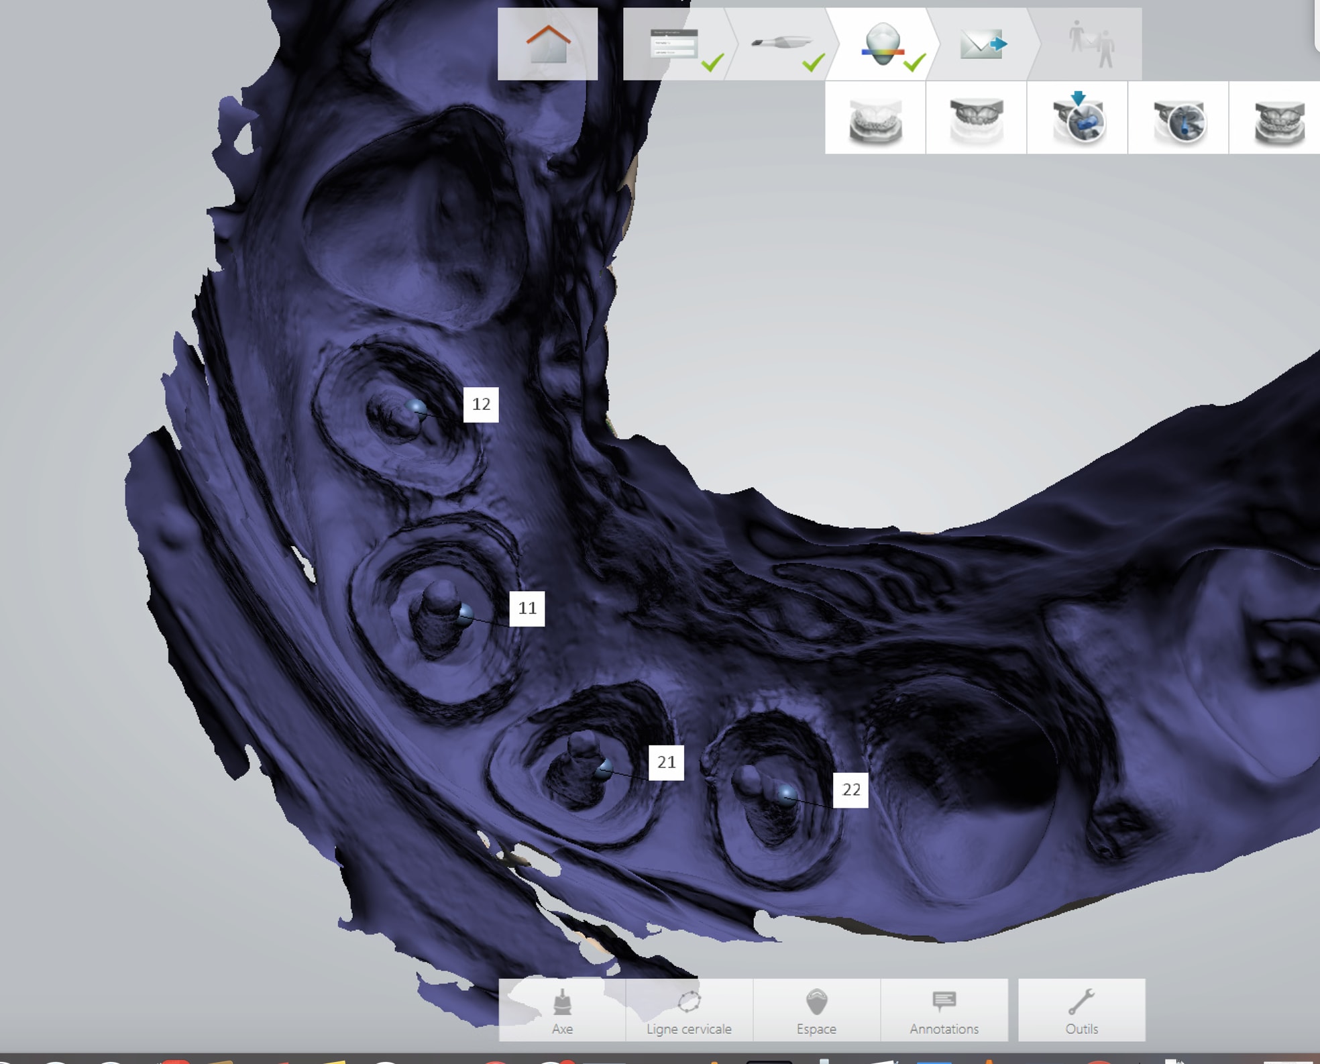Select the scanbody view with blue arrow

click(x=1077, y=118)
